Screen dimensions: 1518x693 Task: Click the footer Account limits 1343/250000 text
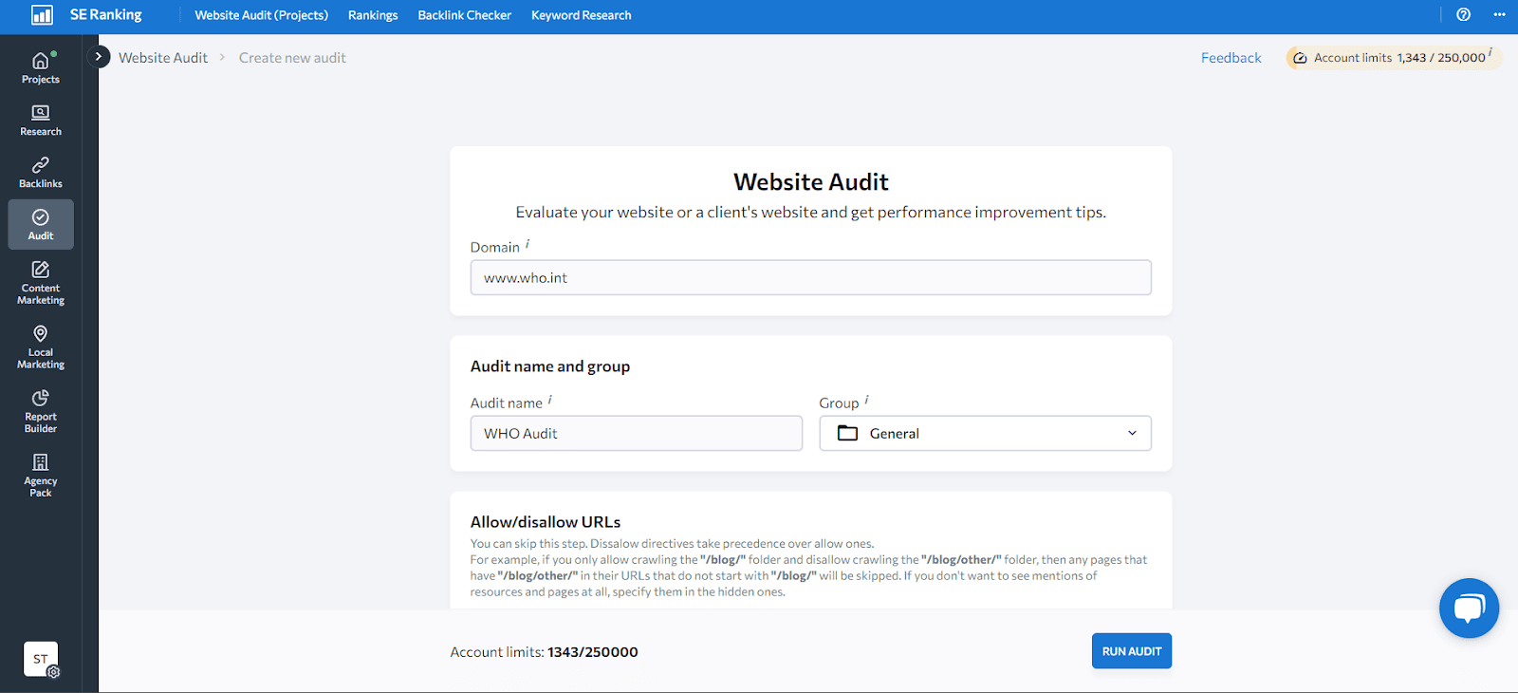[x=545, y=652]
